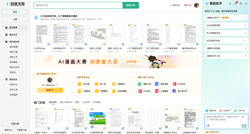Expand AI辅助生成漫画 option
This screenshot has width=250, height=134.
click(226, 48)
